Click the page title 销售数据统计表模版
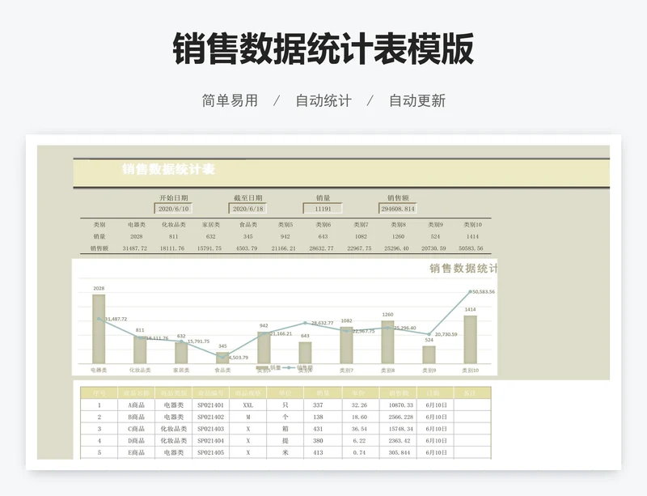This screenshot has height=496, width=647. [x=323, y=49]
